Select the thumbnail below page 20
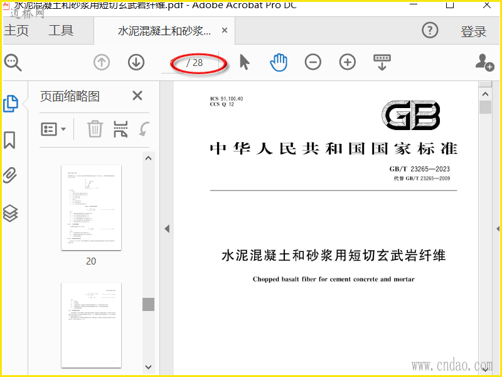Viewport: 502px width, 377px height. [91, 325]
